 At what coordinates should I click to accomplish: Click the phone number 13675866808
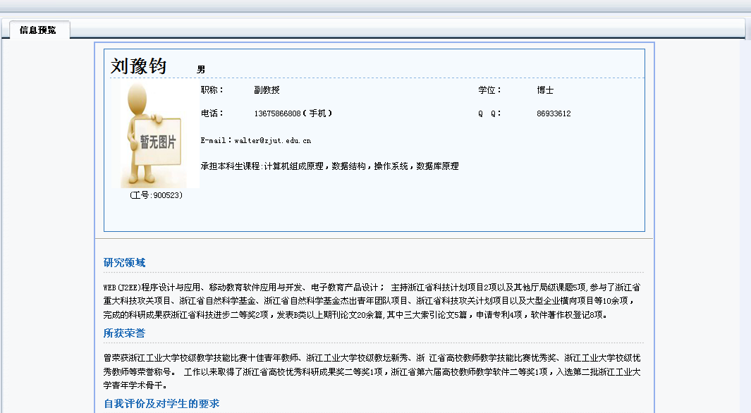(277, 113)
